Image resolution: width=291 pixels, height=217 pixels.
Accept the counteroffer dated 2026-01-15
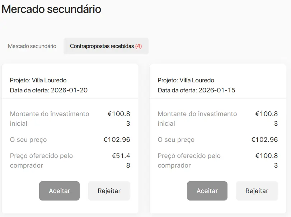207,191
